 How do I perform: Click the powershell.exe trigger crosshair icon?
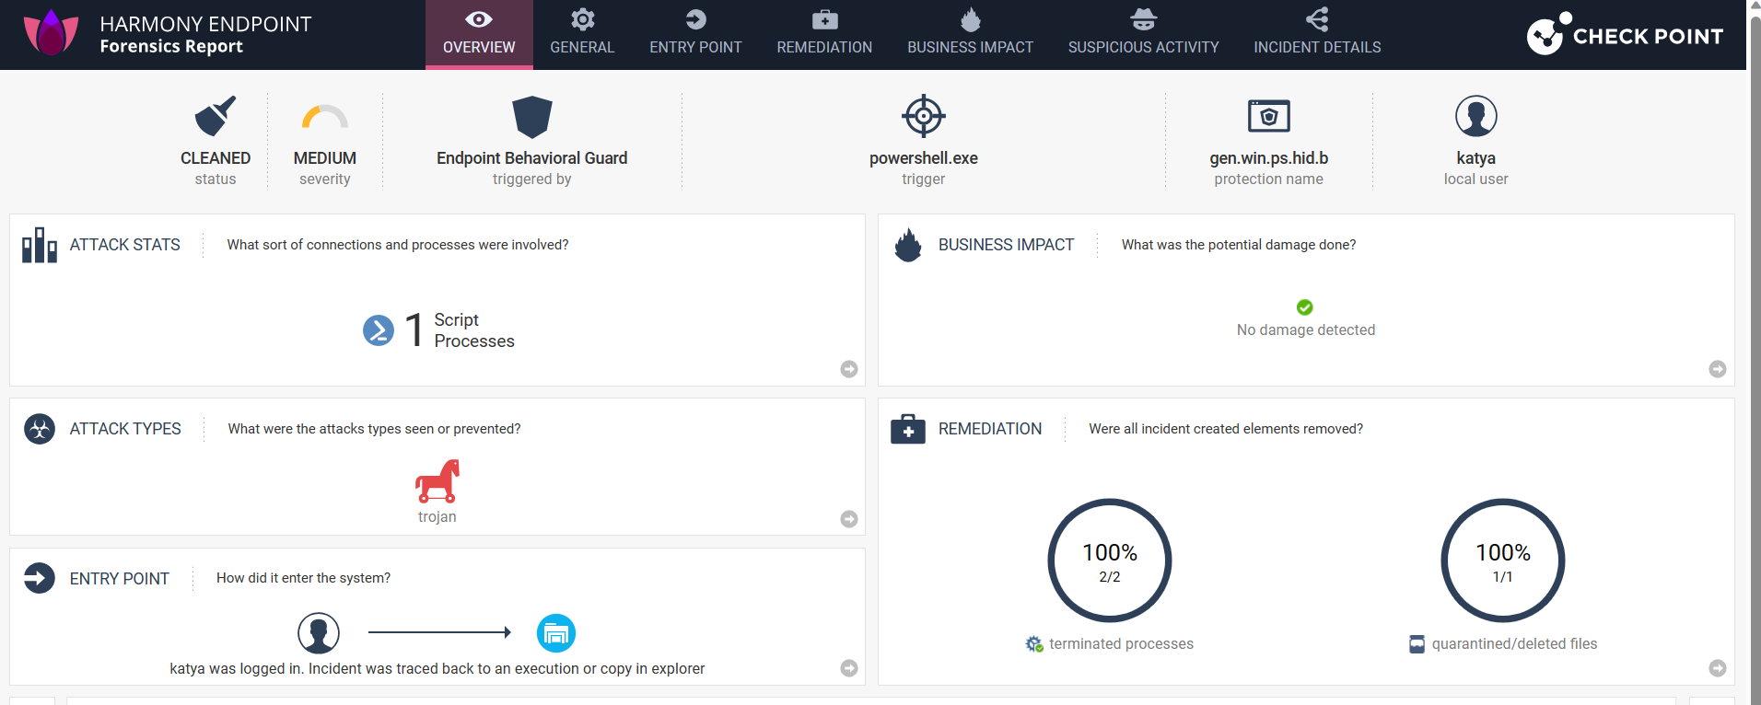pyautogui.click(x=924, y=116)
